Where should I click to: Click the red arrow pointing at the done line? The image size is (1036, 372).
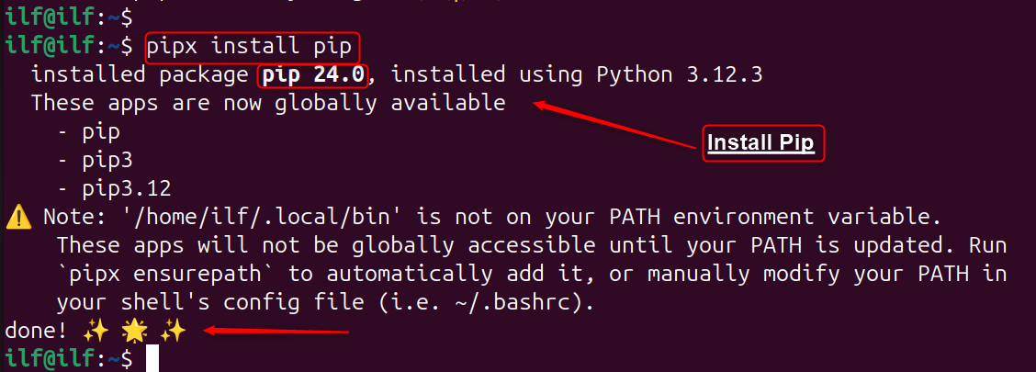[x=276, y=330]
